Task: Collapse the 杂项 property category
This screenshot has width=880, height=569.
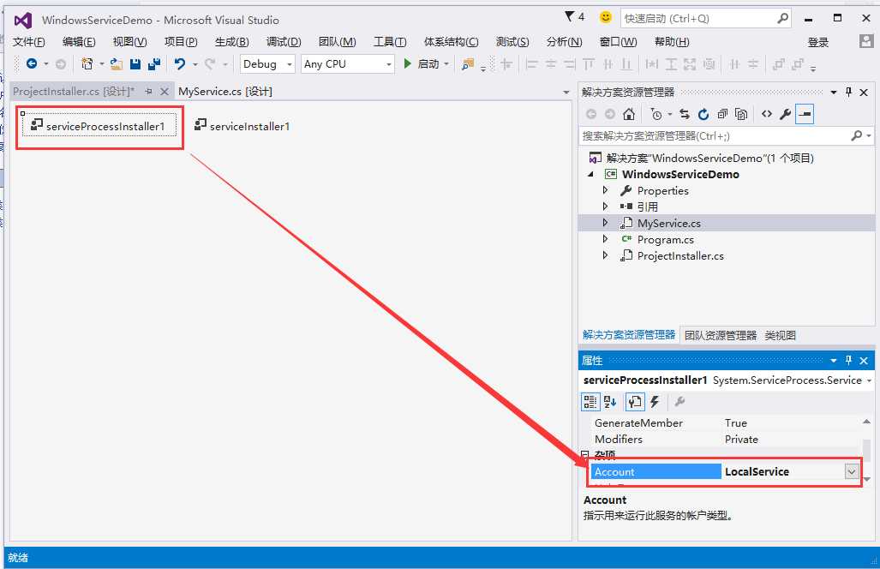Action: coord(584,454)
